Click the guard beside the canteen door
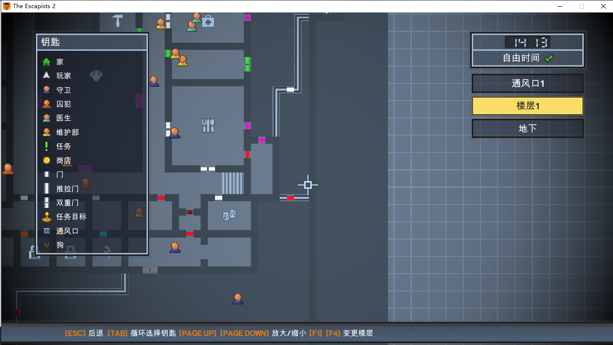The height and width of the screenshot is (345, 613). (174, 133)
